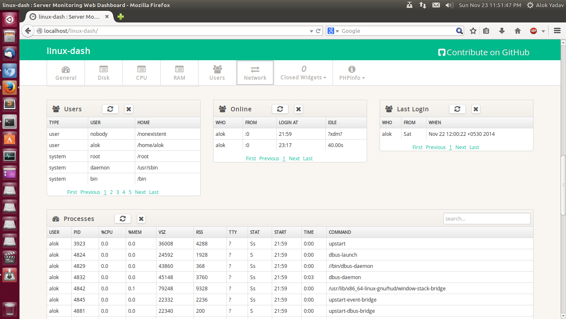The image size is (566, 319).
Task: Open search engine selector dropdown
Action: 333,31
